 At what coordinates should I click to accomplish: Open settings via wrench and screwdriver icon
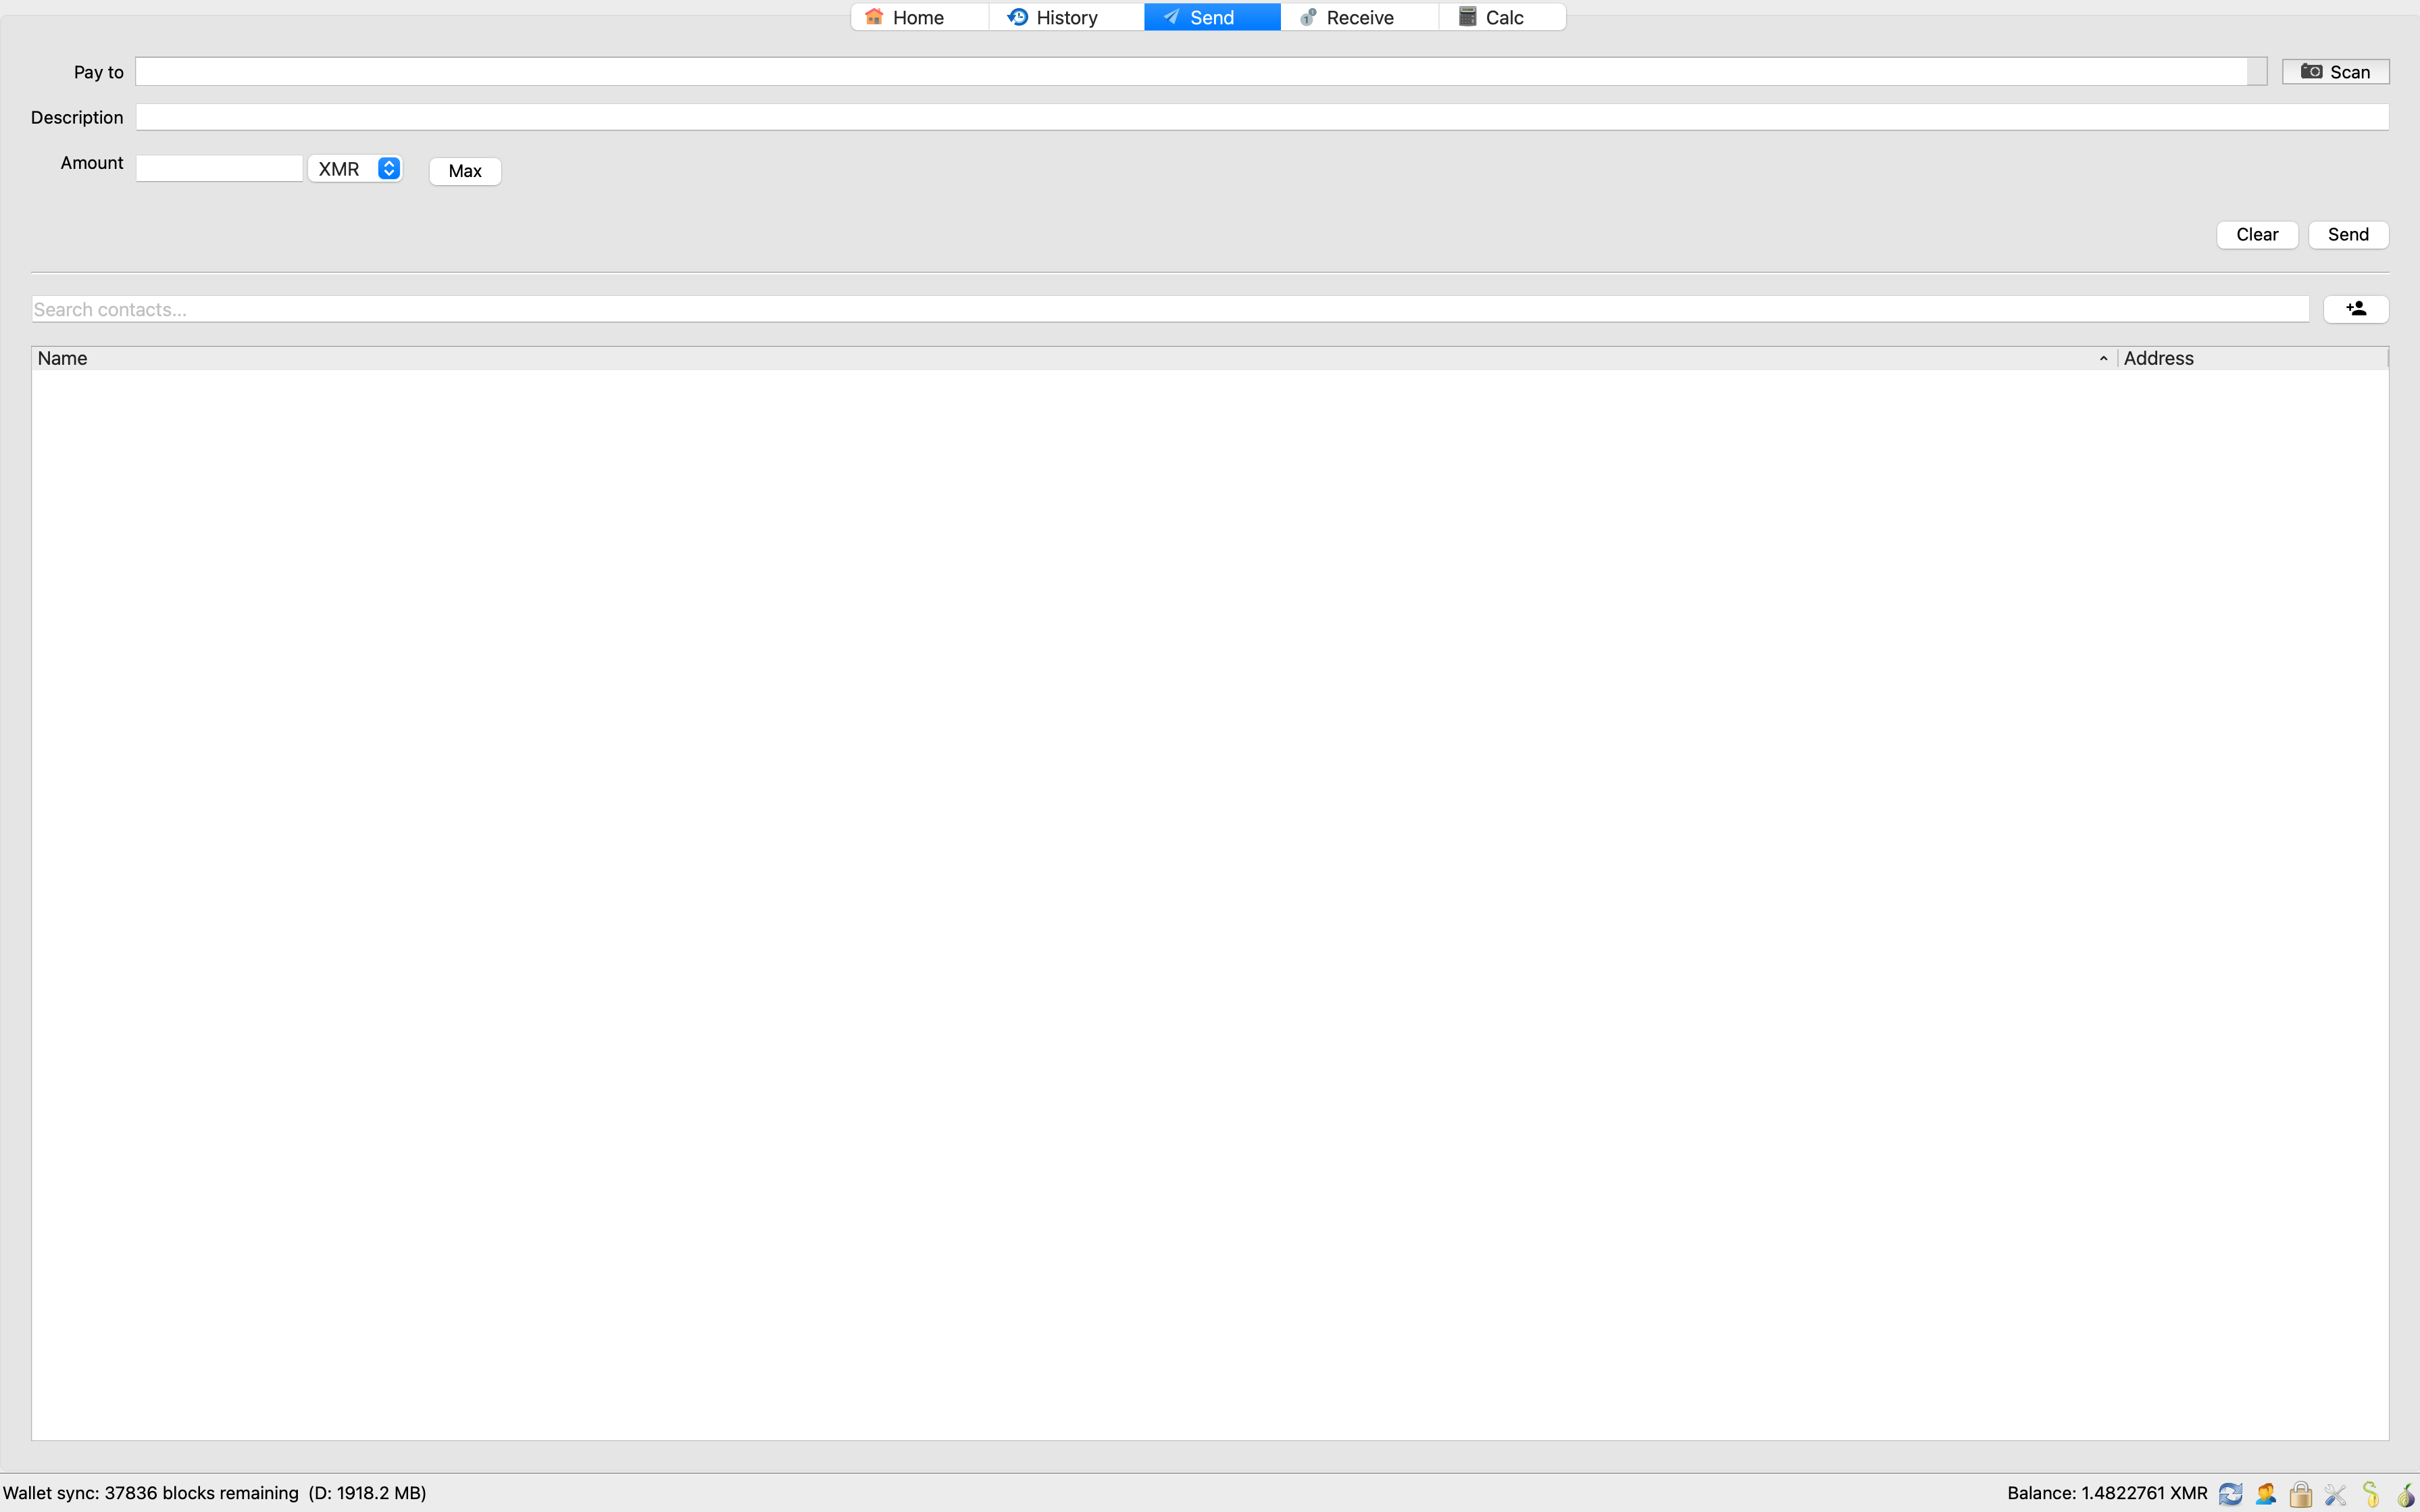click(x=2335, y=1493)
